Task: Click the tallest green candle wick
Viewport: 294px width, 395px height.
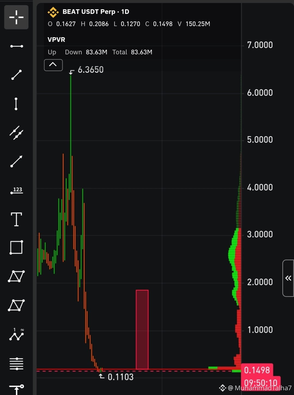Action: tap(71, 133)
